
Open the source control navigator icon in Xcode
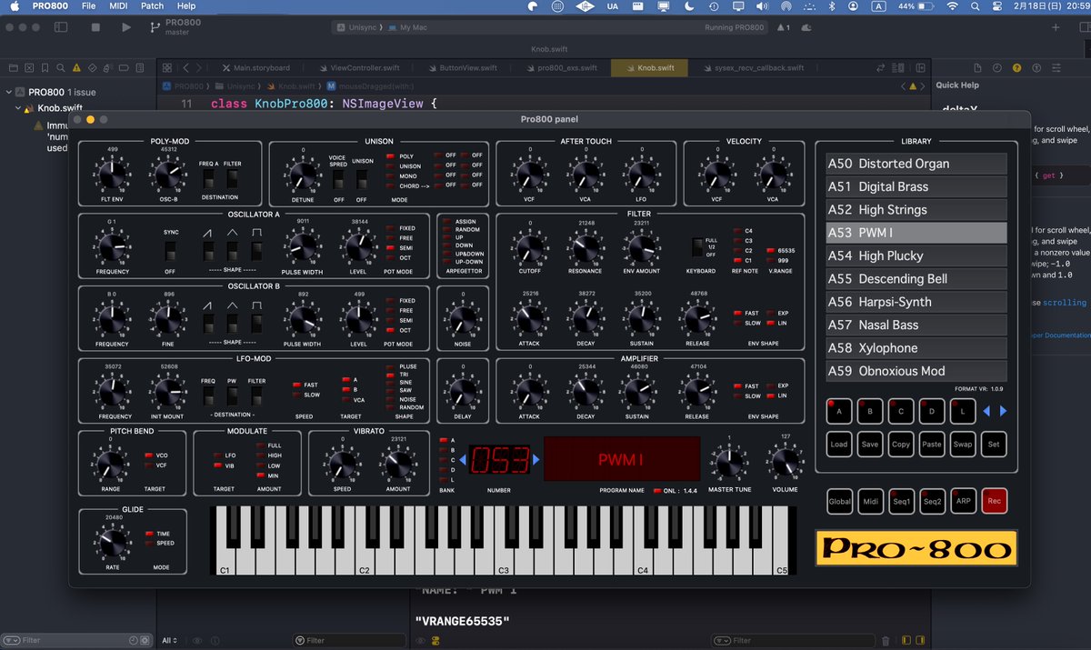(27, 67)
